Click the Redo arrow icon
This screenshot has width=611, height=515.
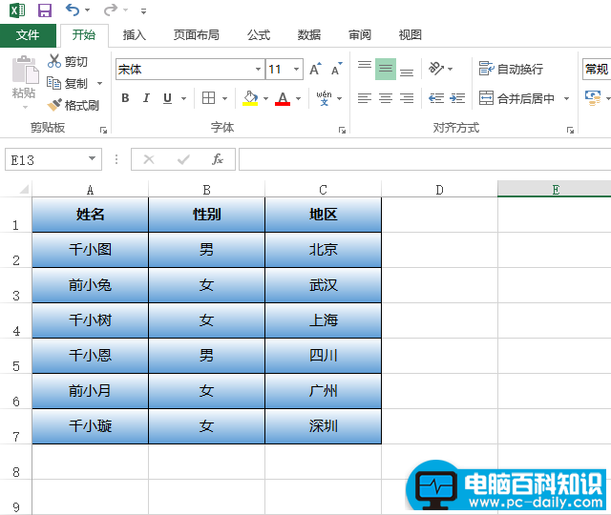[x=111, y=10]
